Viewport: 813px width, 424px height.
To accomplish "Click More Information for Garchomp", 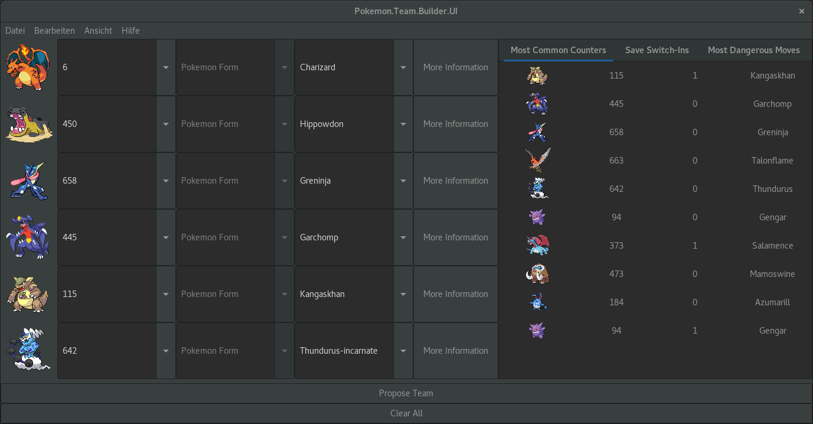I will [x=456, y=237].
